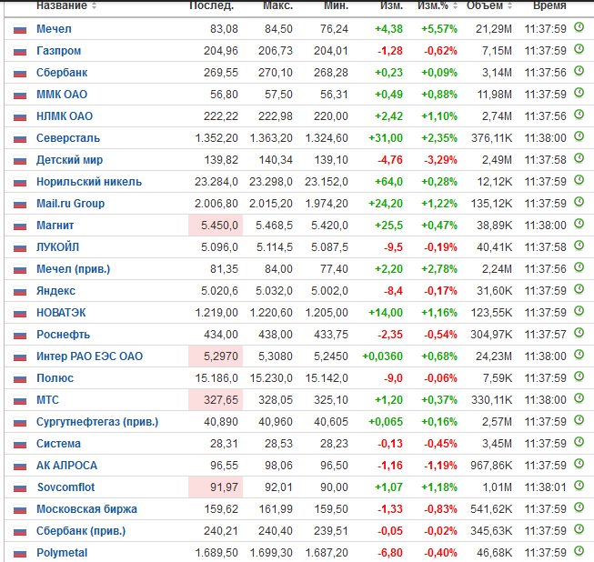
Task: Click the clock icon in the Полюс row
Action: click(x=579, y=376)
